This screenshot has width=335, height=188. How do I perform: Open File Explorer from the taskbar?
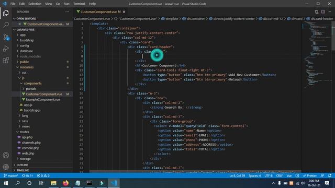[x=53, y=183]
